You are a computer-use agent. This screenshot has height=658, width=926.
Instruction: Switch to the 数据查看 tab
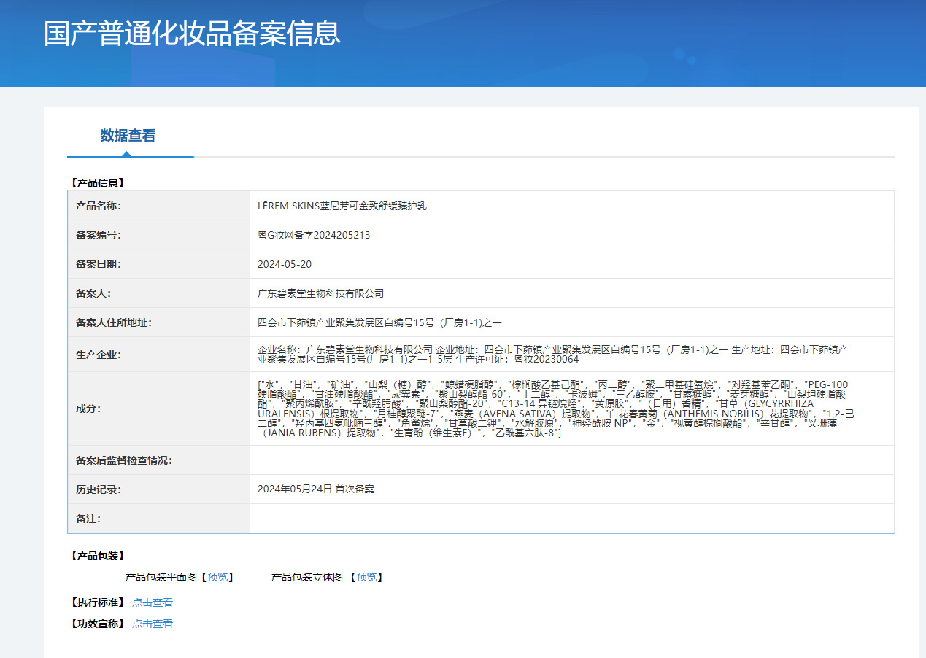(x=128, y=136)
